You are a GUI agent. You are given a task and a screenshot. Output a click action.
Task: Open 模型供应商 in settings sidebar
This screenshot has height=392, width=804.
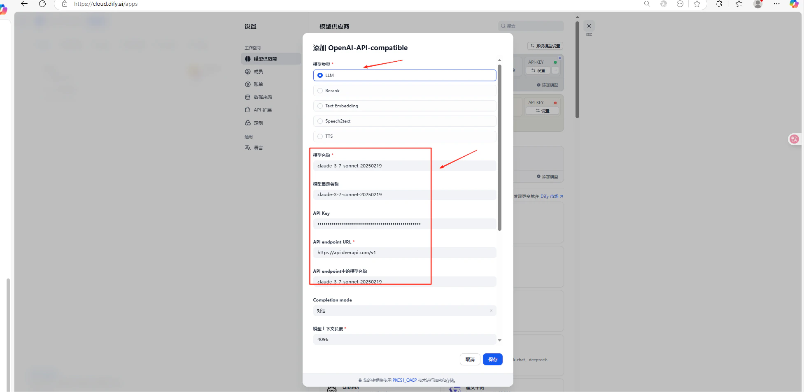pos(271,59)
